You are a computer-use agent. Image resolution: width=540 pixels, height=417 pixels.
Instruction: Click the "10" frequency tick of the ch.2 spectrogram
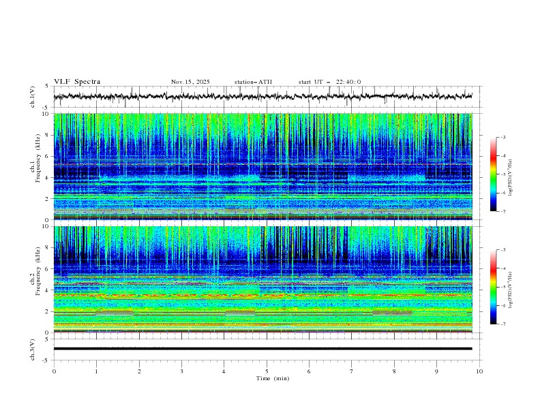coord(46,226)
